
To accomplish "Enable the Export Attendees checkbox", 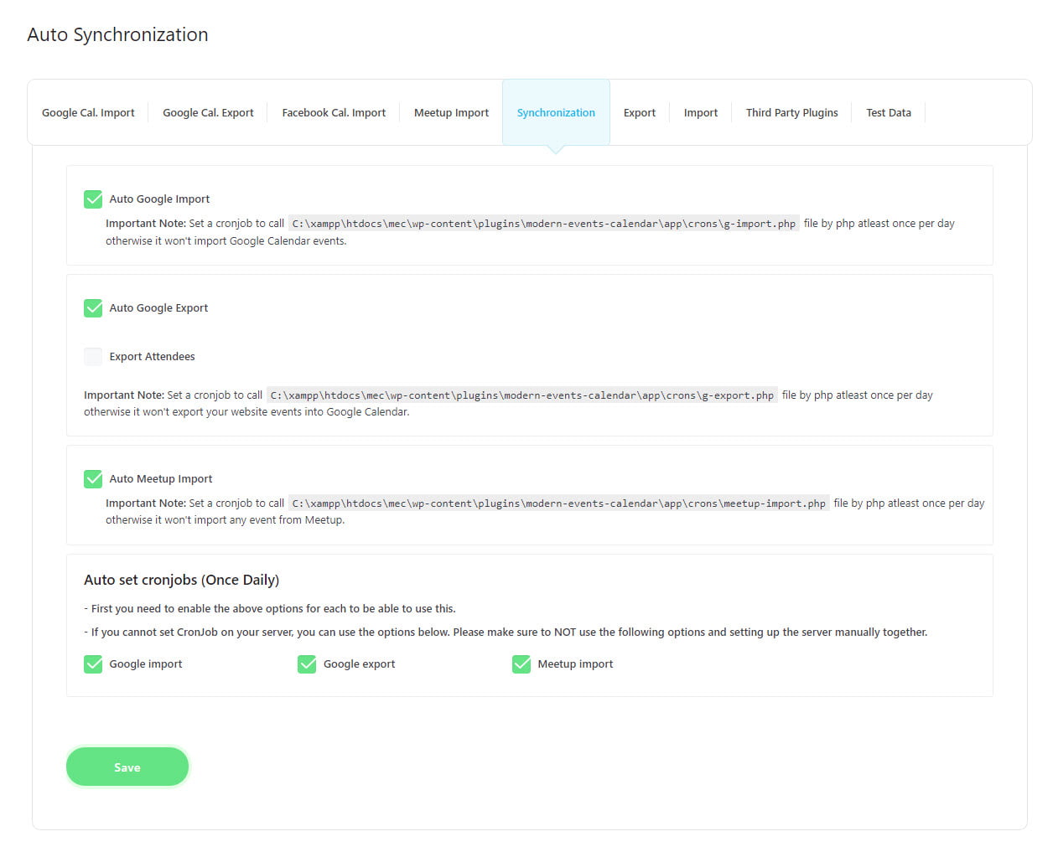I will (x=93, y=357).
